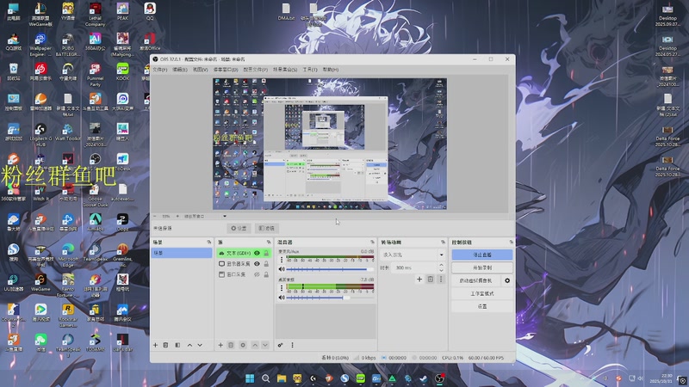Toggle 工作室模式 studio mode
Viewport: 689px width, 387px height.
482,293
